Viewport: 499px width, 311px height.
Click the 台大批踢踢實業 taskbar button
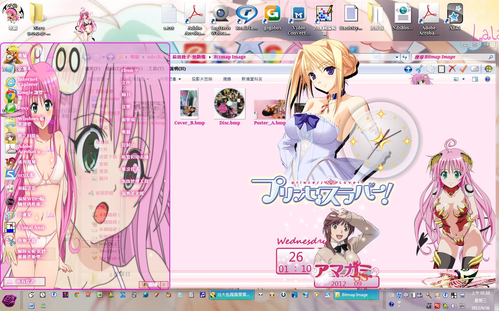[231, 295]
